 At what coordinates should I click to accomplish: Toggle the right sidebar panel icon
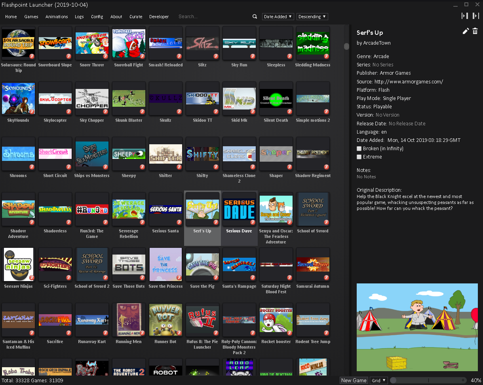pos(476,16)
